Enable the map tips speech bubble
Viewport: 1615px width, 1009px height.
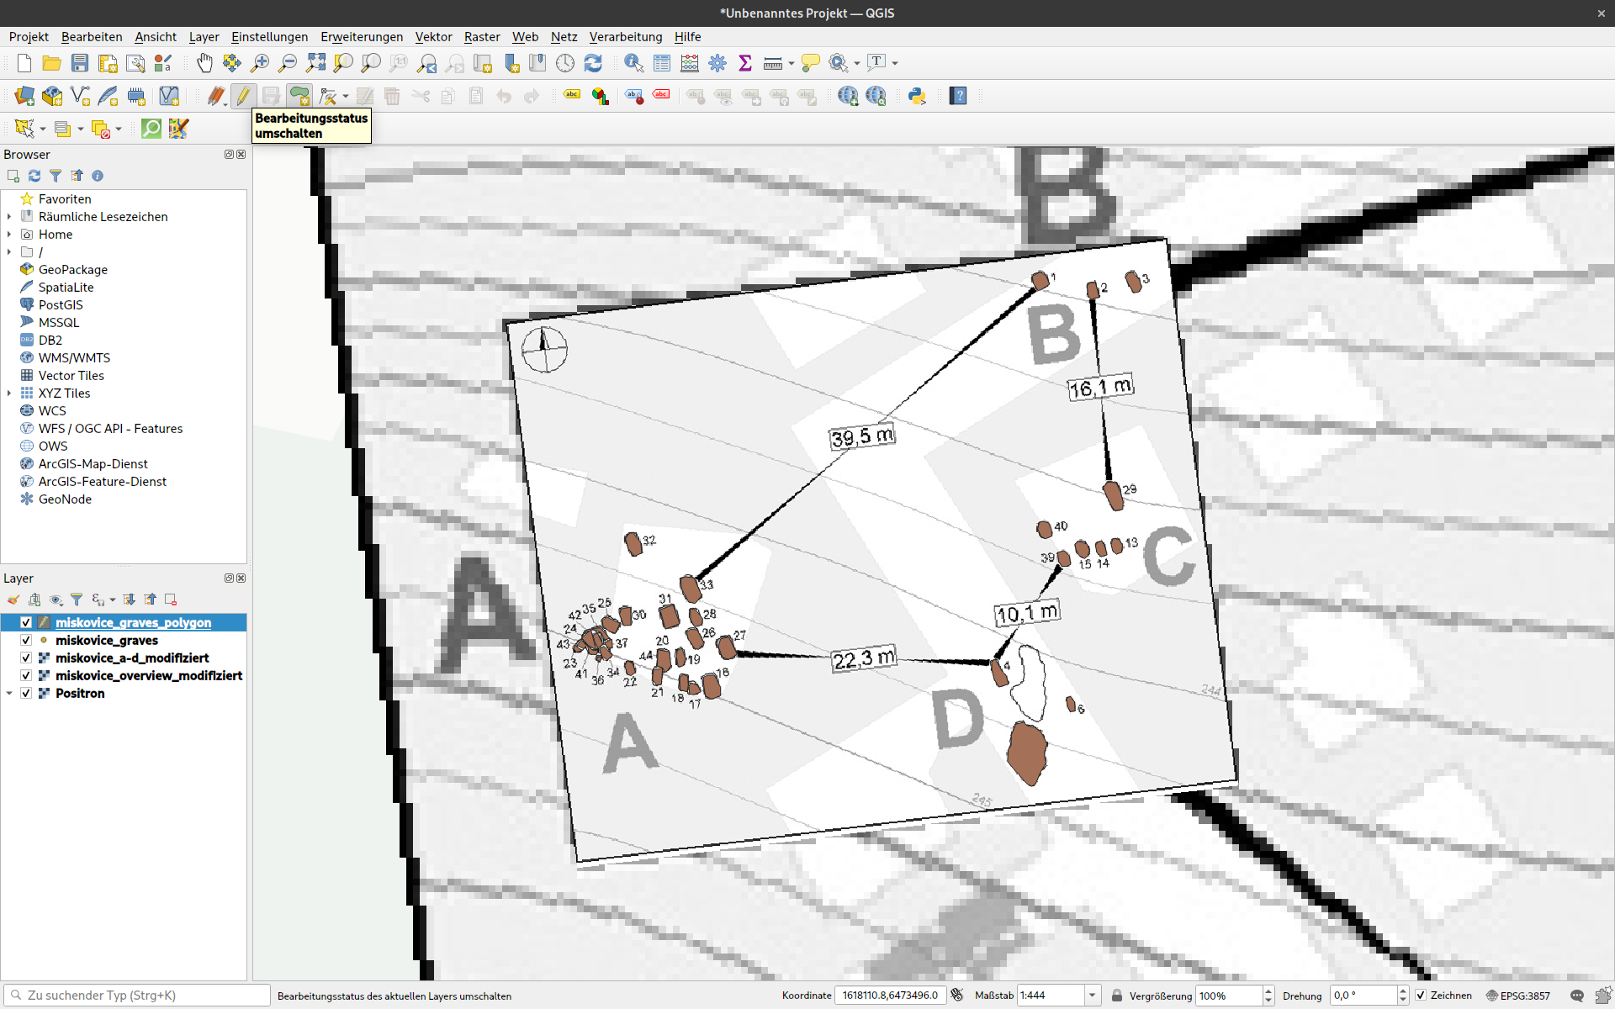tap(811, 63)
